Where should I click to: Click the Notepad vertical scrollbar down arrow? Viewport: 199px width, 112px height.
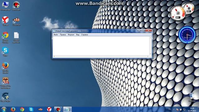click(150, 54)
